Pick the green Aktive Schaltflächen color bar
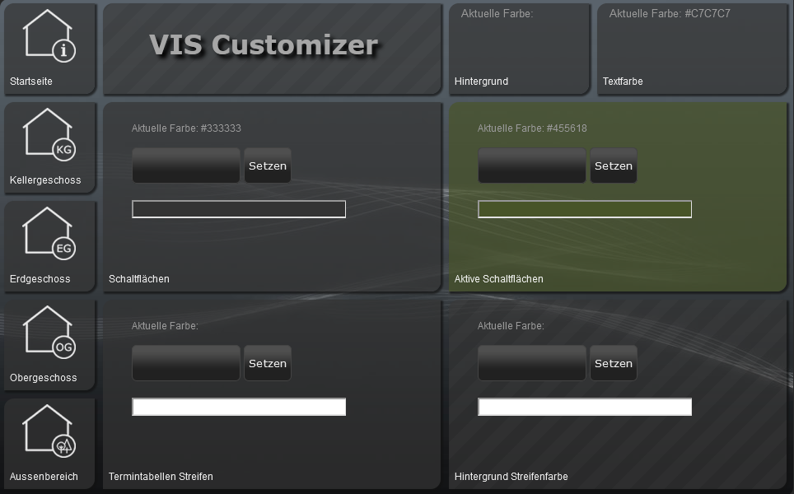The width and height of the screenshot is (794, 494). coord(585,209)
